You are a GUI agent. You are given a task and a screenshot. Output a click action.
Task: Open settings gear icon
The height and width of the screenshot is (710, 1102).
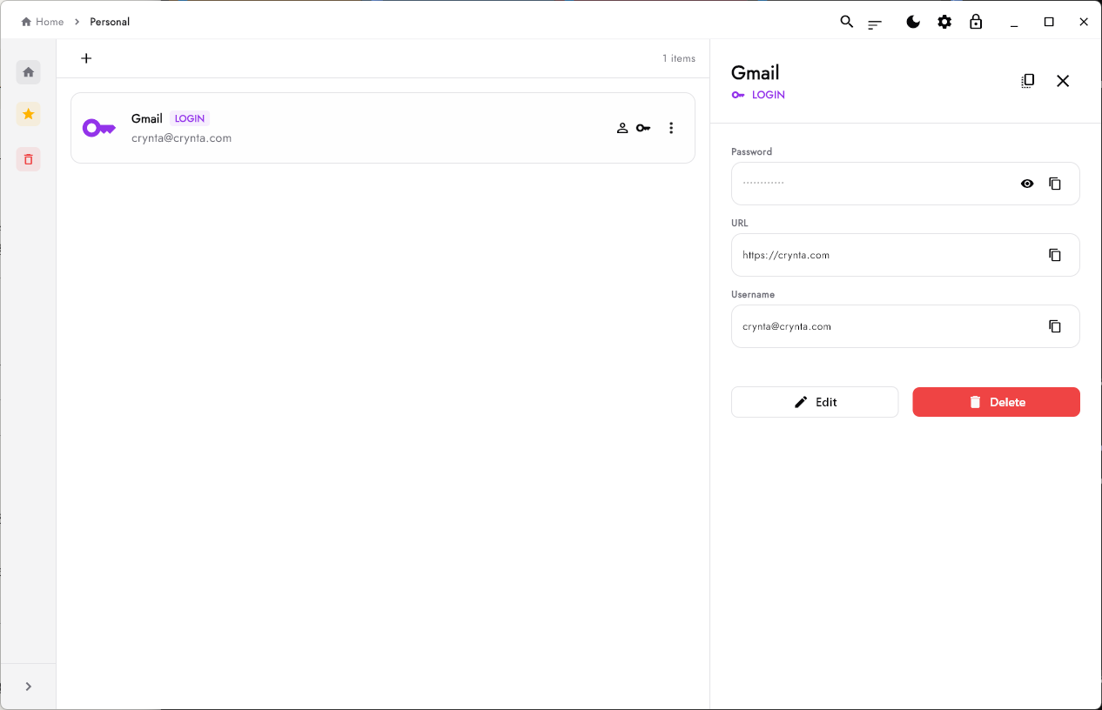pos(944,22)
